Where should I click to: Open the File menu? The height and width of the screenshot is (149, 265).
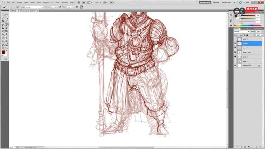(x=8, y=2)
